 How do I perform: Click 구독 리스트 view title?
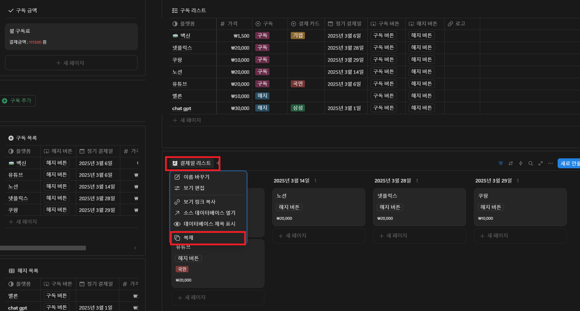coord(189,11)
